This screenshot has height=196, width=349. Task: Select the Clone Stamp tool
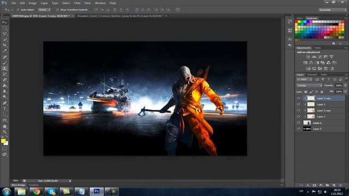(4, 69)
